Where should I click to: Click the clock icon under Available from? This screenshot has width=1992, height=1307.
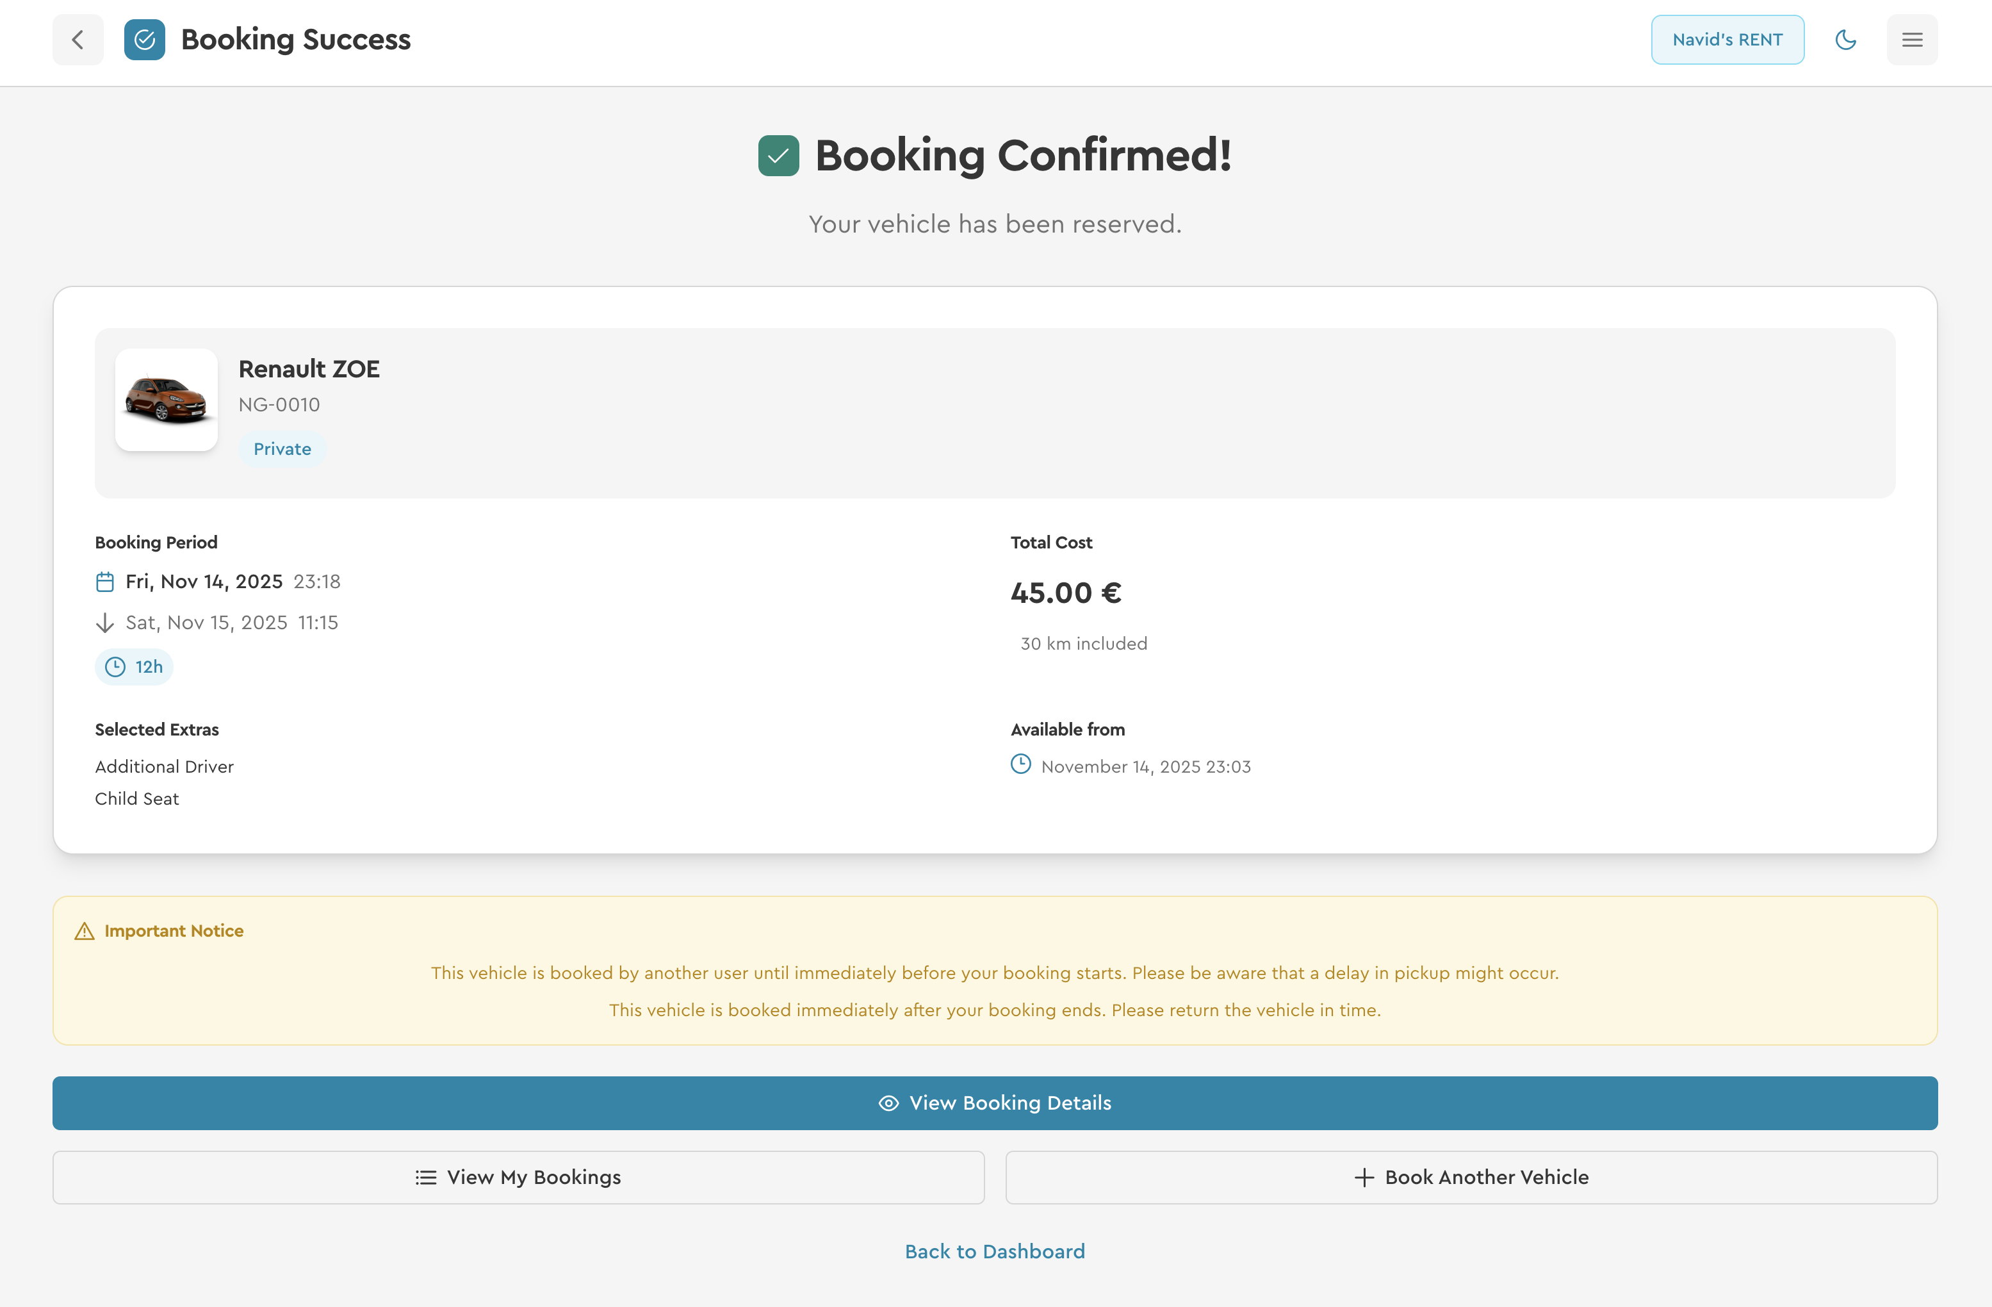(1020, 764)
